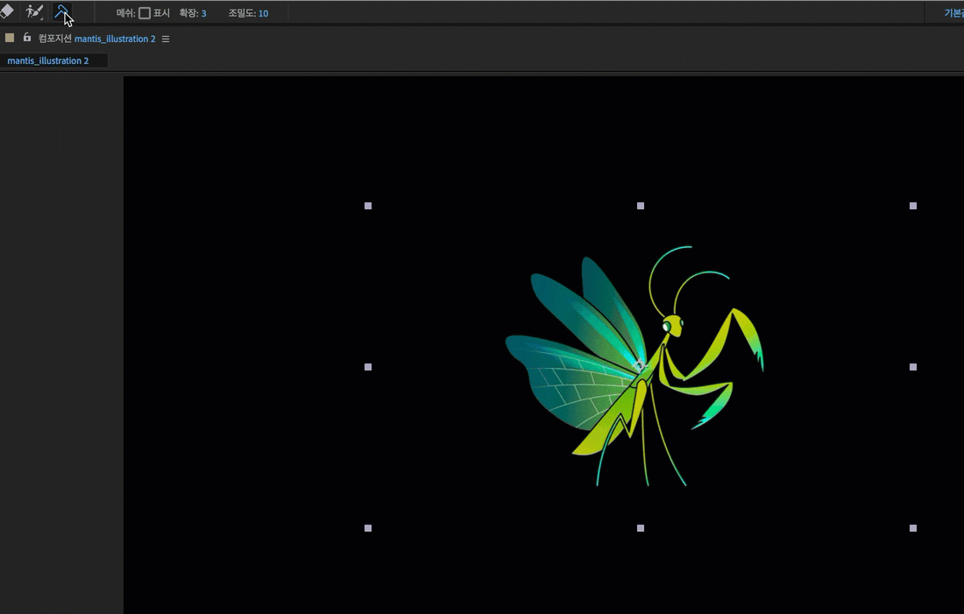Open the composition name dropdown in panel header
This screenshot has height=614, width=964.
click(x=114, y=39)
